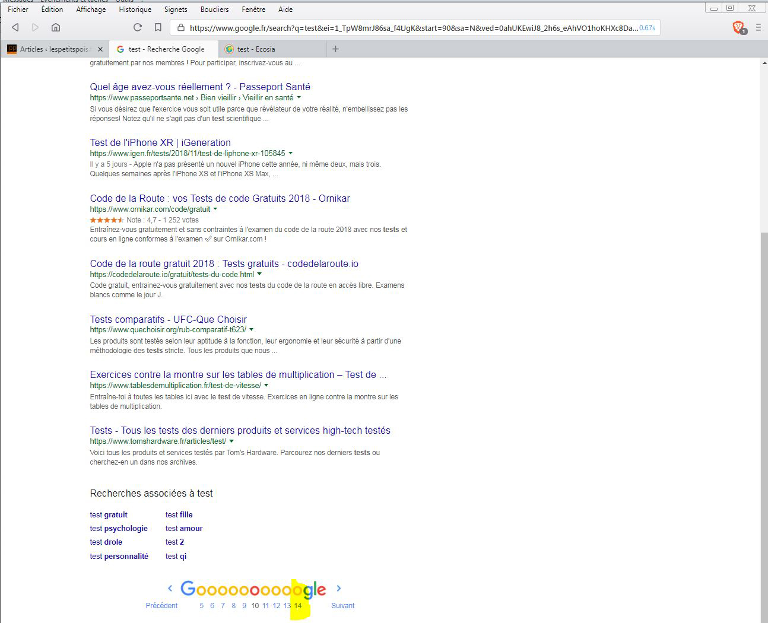
Task: Click the Bien vieillir breadcrumb under Passeport Santé
Action: pyautogui.click(x=218, y=97)
